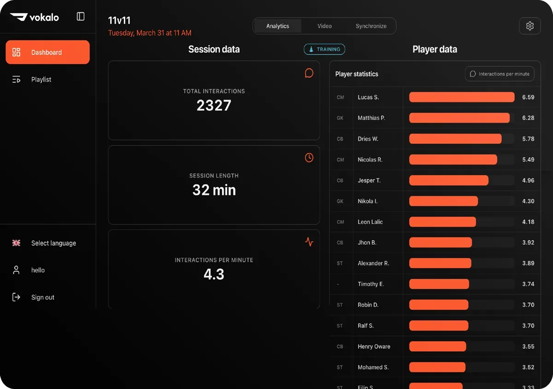553x389 pixels.
Task: Switch to the Video tab
Action: pos(324,26)
